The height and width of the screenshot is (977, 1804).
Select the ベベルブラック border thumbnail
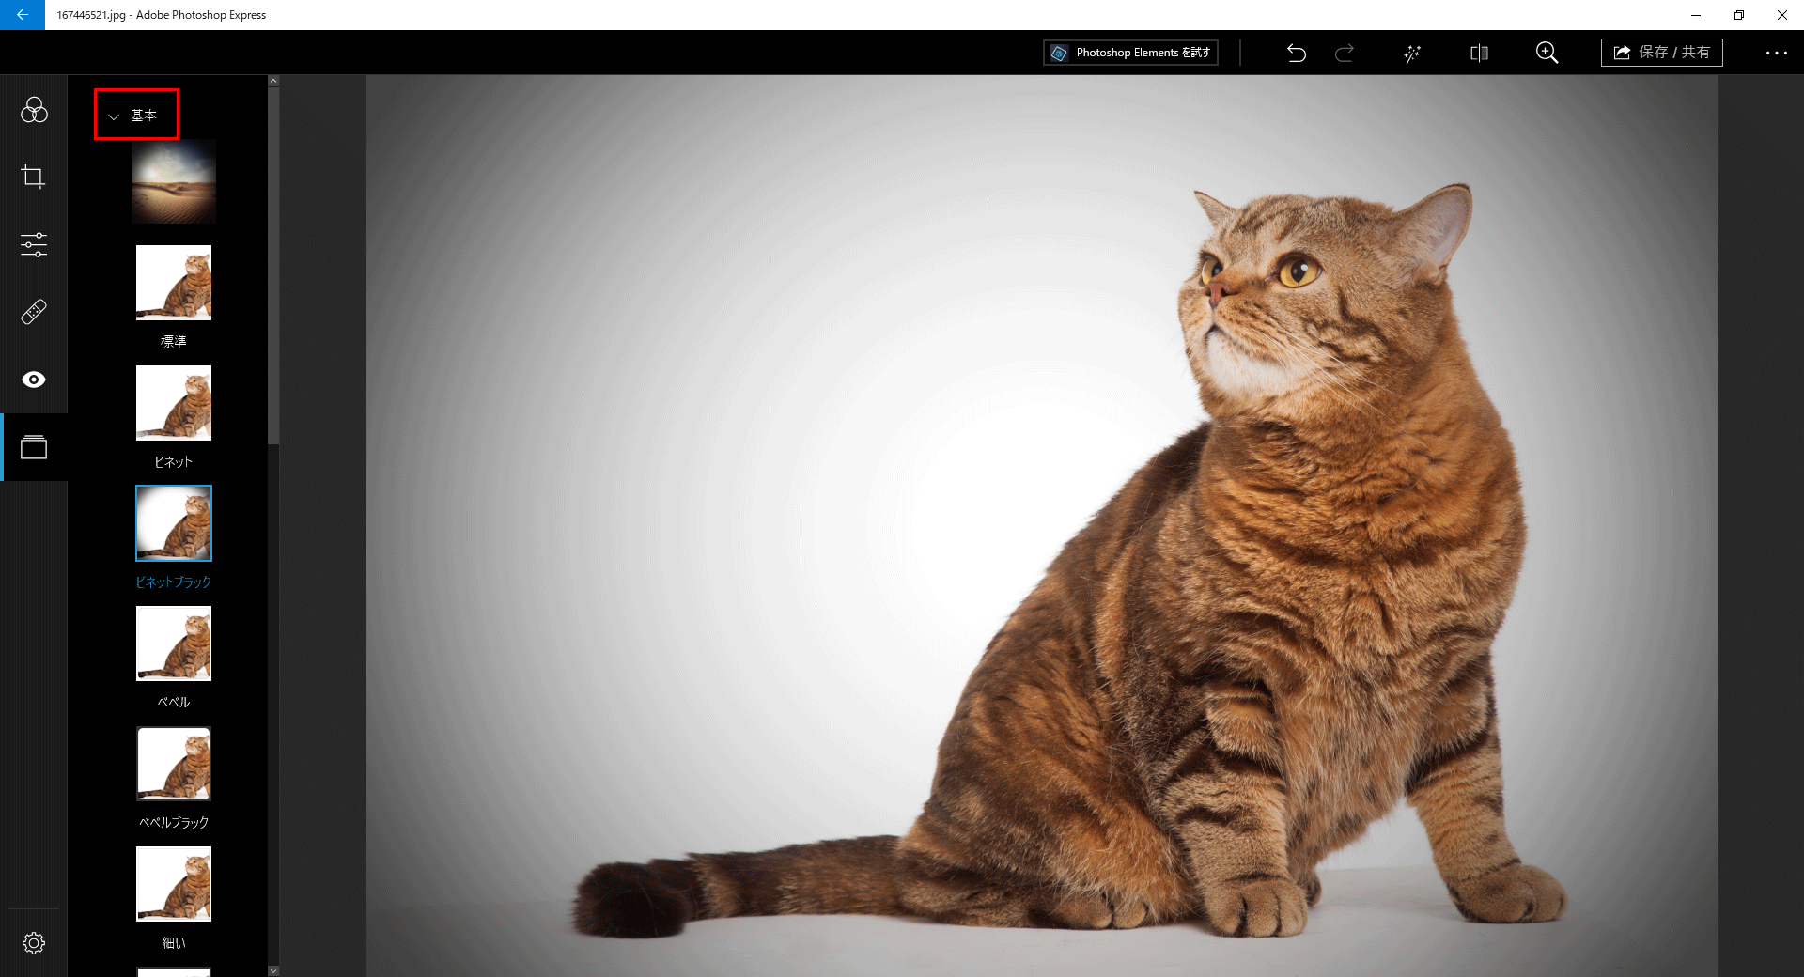(174, 764)
